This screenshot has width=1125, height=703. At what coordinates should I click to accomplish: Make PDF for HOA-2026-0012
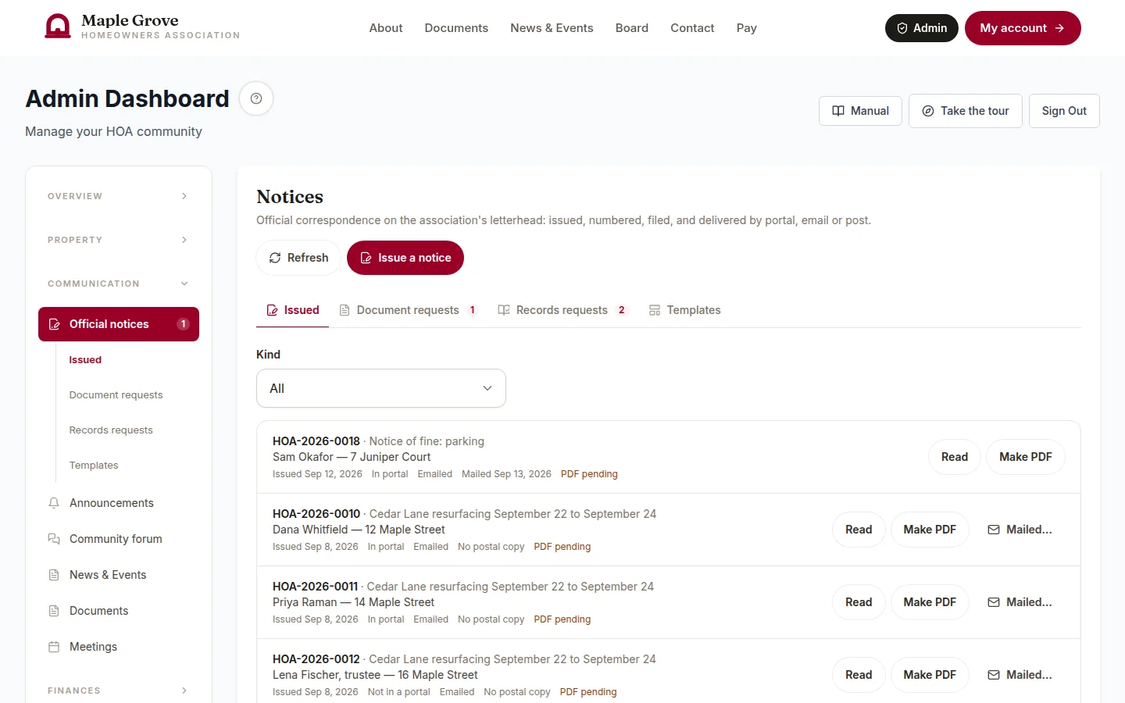pos(930,675)
